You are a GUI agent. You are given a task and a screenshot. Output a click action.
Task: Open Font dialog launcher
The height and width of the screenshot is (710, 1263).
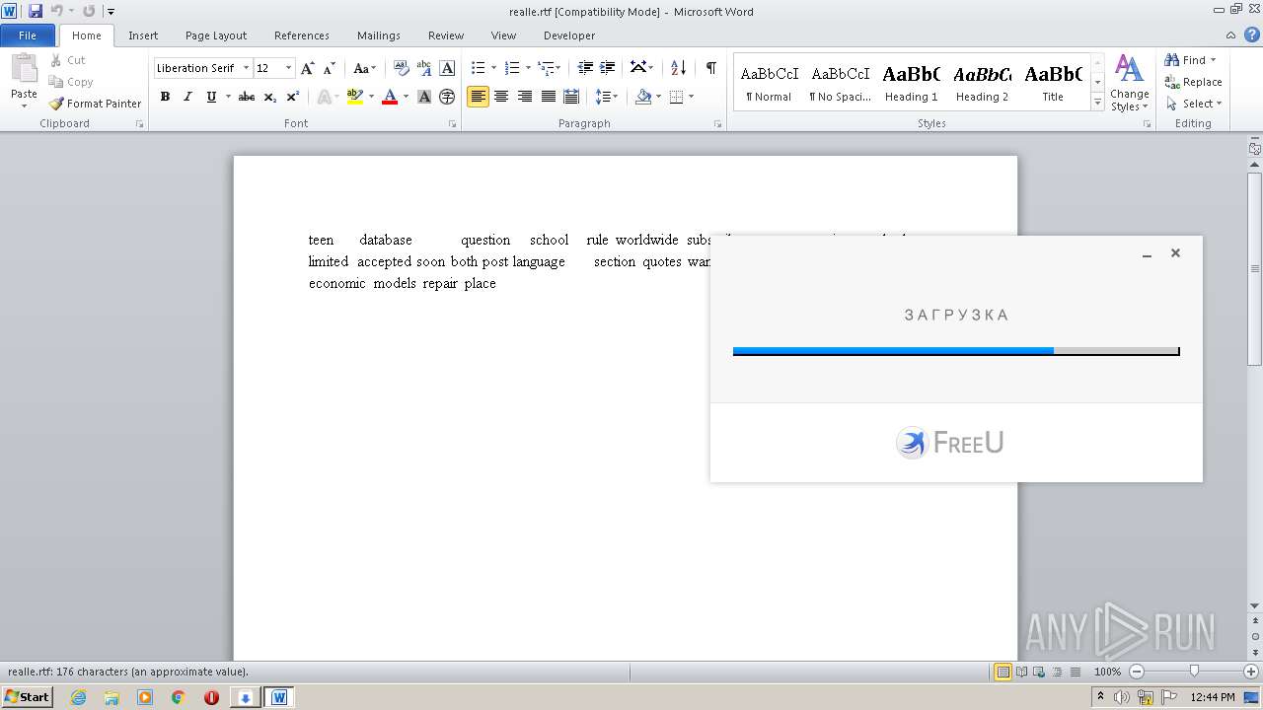(x=453, y=124)
